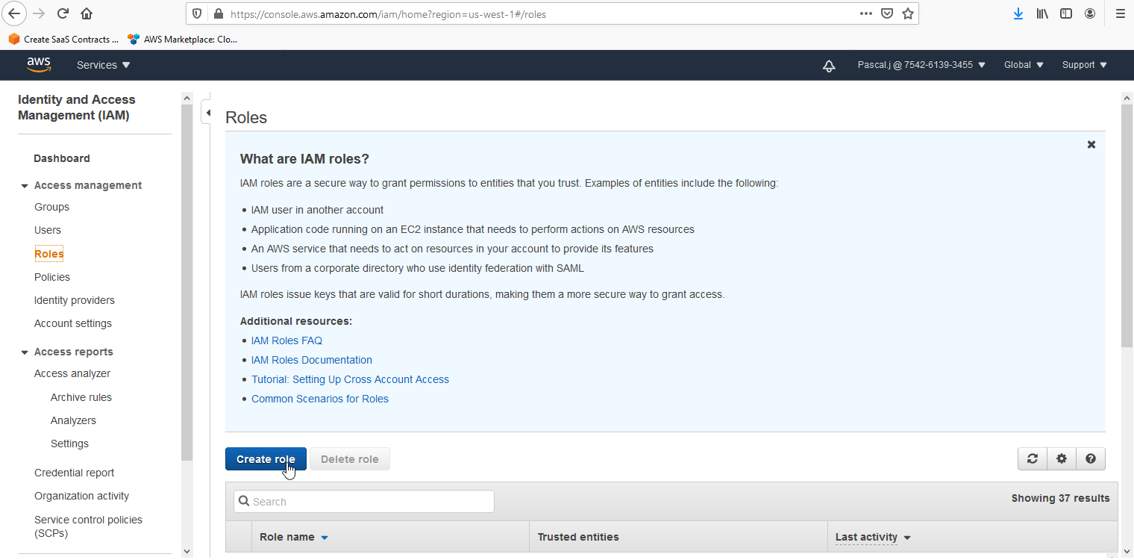The height and width of the screenshot is (560, 1134).
Task: Open the Create SaaS Contracts bookmark
Action: (63, 39)
